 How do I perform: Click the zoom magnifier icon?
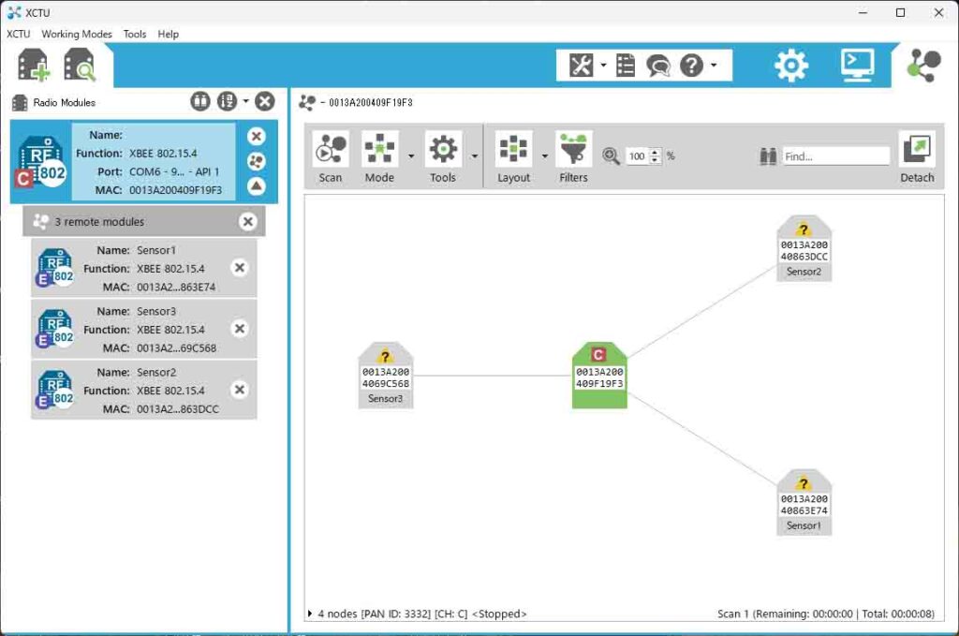[611, 155]
